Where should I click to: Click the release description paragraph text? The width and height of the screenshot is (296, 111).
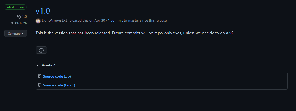coord(135,33)
